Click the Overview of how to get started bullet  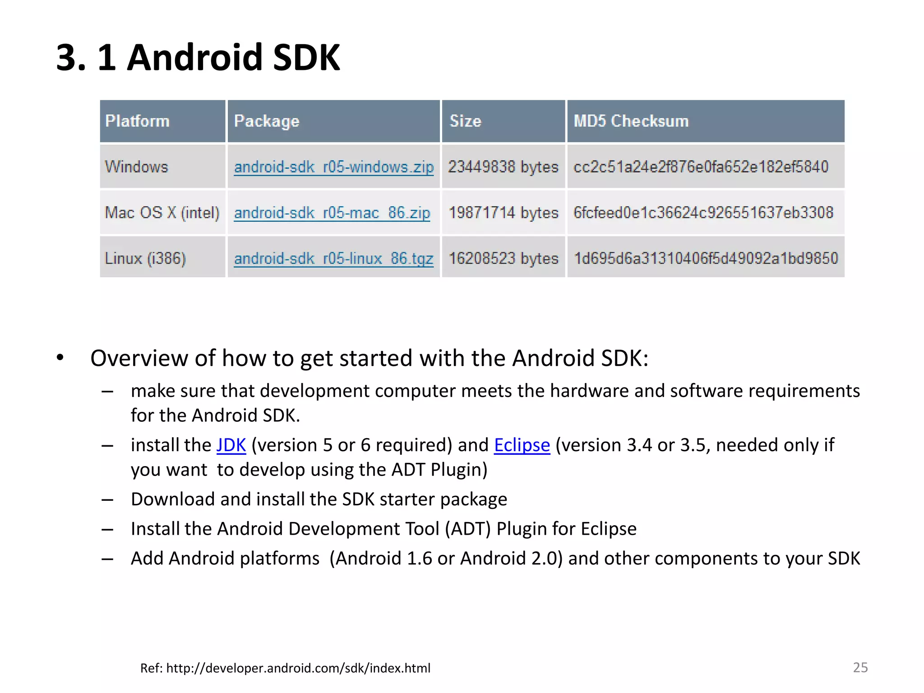(x=369, y=358)
